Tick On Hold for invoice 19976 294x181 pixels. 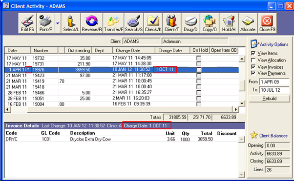pyautogui.click(x=199, y=70)
